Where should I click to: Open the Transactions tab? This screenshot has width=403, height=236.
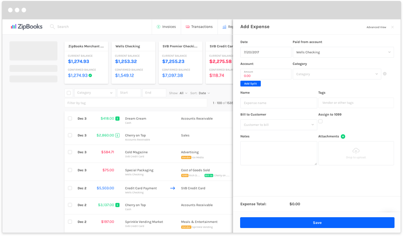pyautogui.click(x=199, y=27)
